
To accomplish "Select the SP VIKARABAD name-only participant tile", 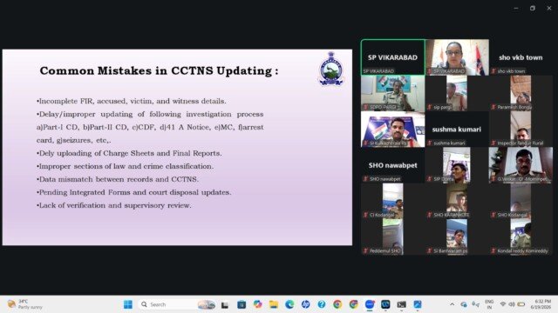I will click(393, 57).
